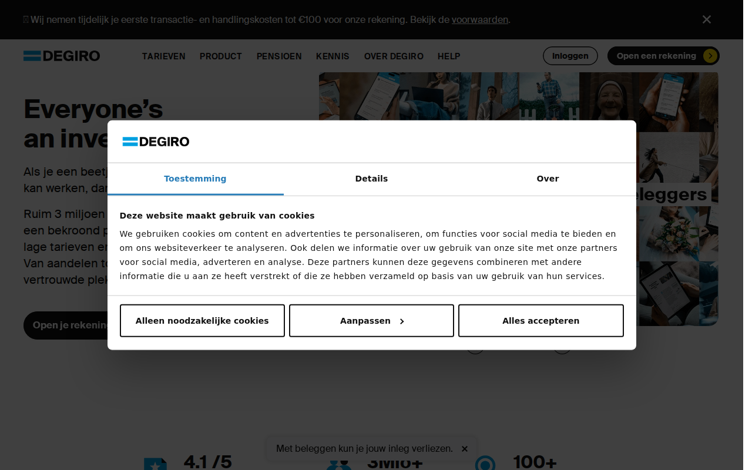
Task: Open the Tarieven menu
Action: coord(163,56)
